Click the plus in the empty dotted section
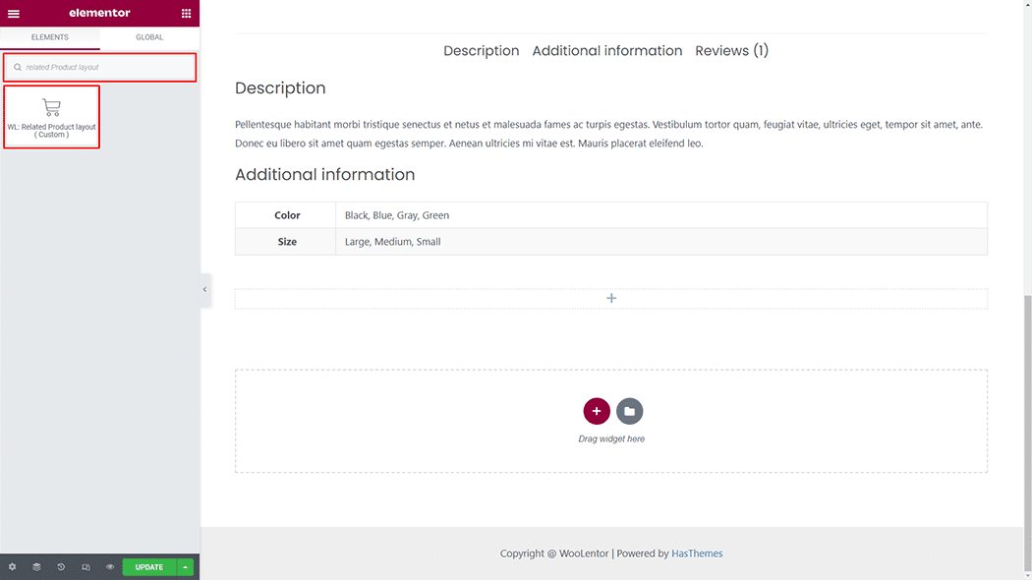 (x=611, y=298)
